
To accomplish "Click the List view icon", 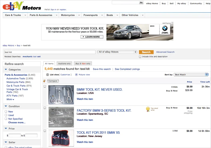I will tap(47, 75).
